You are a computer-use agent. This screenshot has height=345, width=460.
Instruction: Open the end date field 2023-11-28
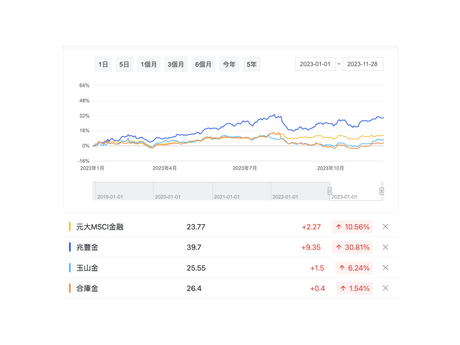363,64
